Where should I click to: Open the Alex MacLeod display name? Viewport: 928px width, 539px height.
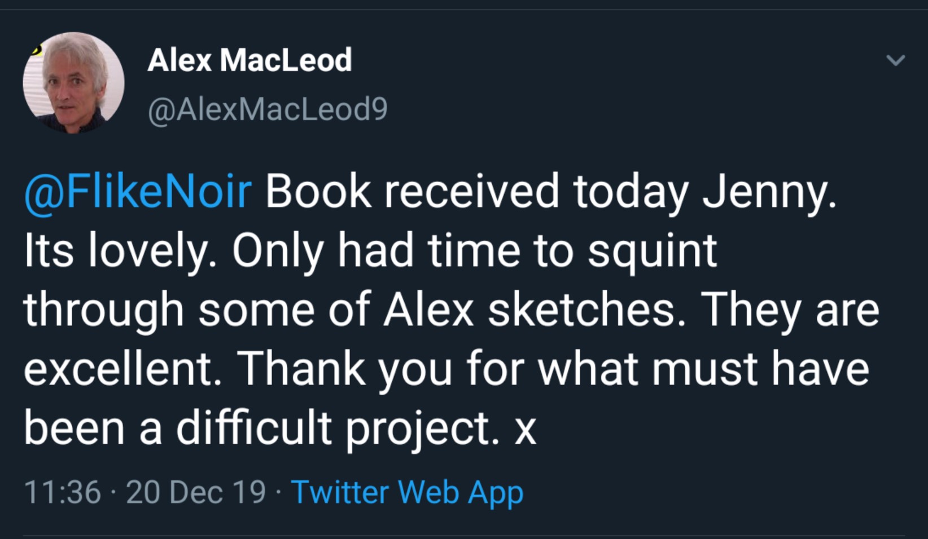[x=249, y=60]
